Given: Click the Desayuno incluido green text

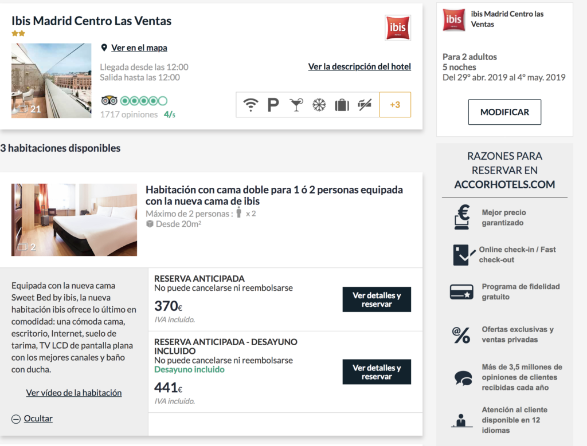Looking at the screenshot, I should coord(189,369).
